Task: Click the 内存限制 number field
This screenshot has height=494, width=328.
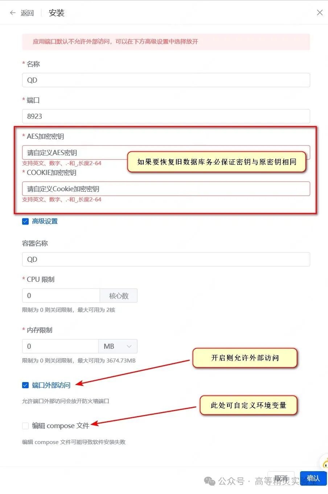Action: [x=60, y=346]
